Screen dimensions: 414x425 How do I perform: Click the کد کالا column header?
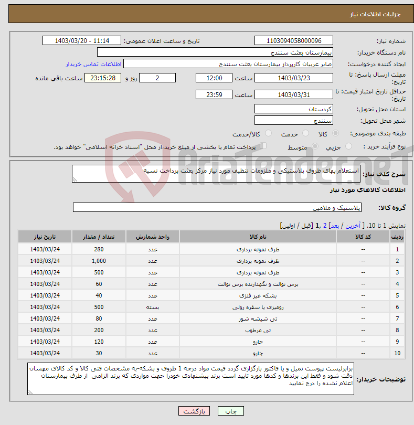point(363,237)
